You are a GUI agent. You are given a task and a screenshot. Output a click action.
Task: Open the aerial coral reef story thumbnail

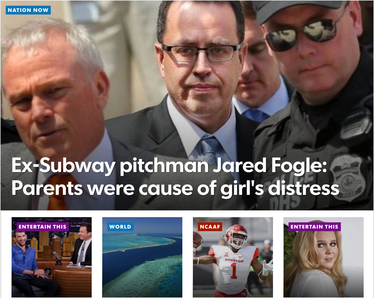142,257
